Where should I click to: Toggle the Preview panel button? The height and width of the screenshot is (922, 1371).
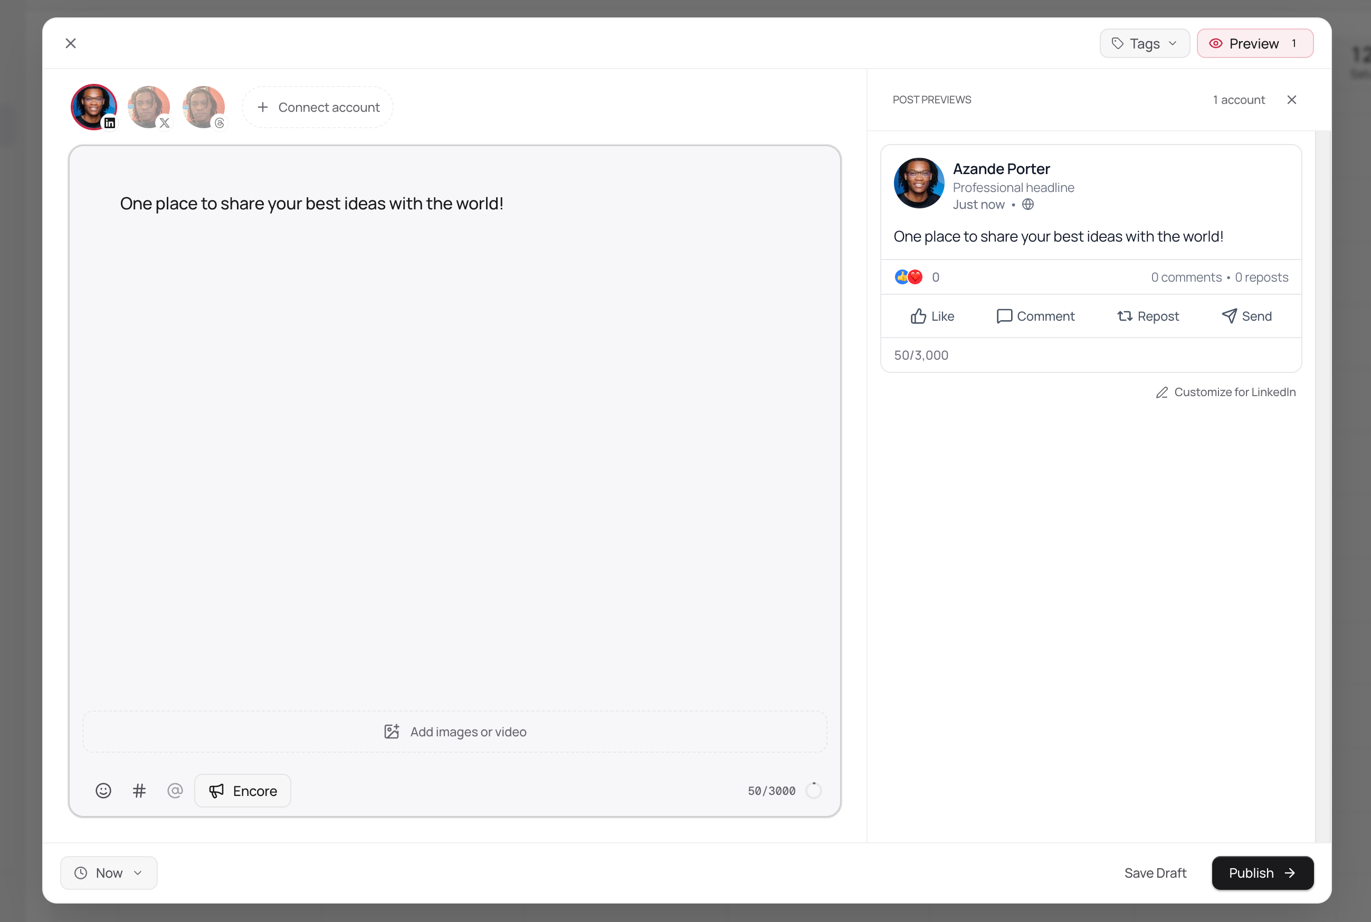[x=1254, y=43]
